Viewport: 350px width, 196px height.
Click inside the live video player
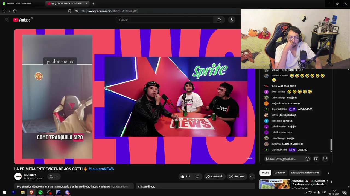tap(135, 97)
